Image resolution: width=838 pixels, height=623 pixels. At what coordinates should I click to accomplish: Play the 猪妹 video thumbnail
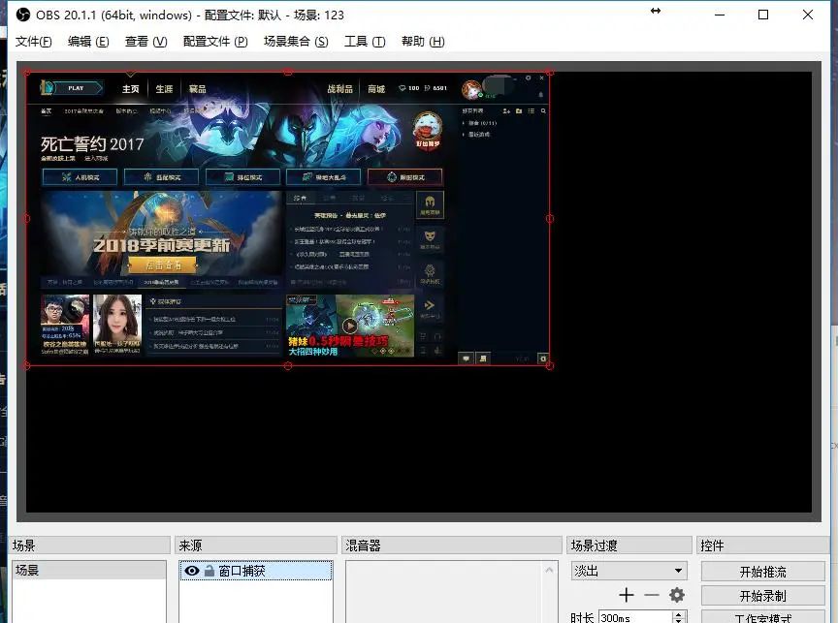[350, 326]
